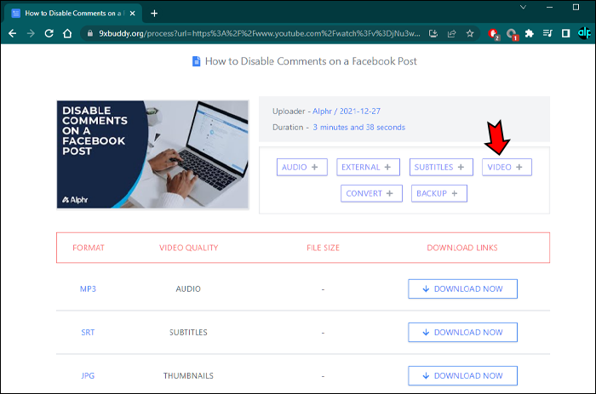
Task: Select the 'How to Disable Comments' browser tab
Action: [73, 14]
